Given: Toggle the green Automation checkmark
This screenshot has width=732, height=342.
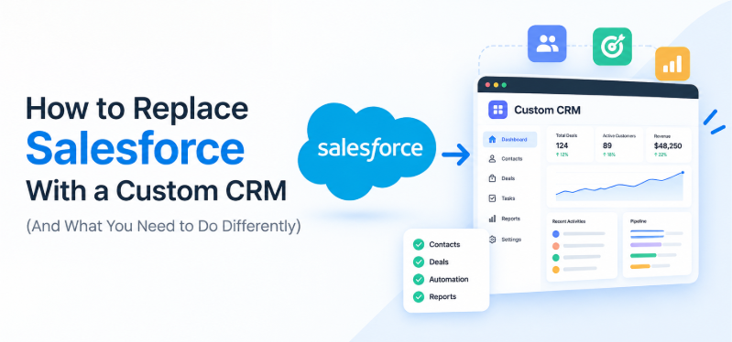Looking at the screenshot, I should point(419,280).
